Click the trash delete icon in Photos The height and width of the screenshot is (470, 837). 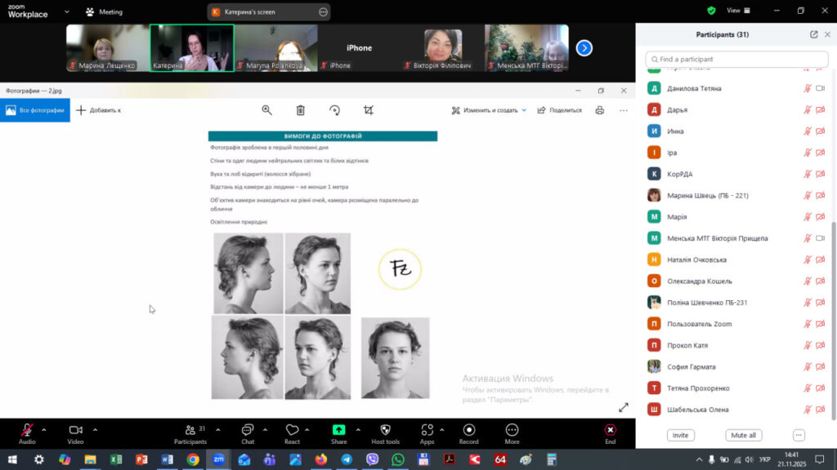tap(300, 110)
